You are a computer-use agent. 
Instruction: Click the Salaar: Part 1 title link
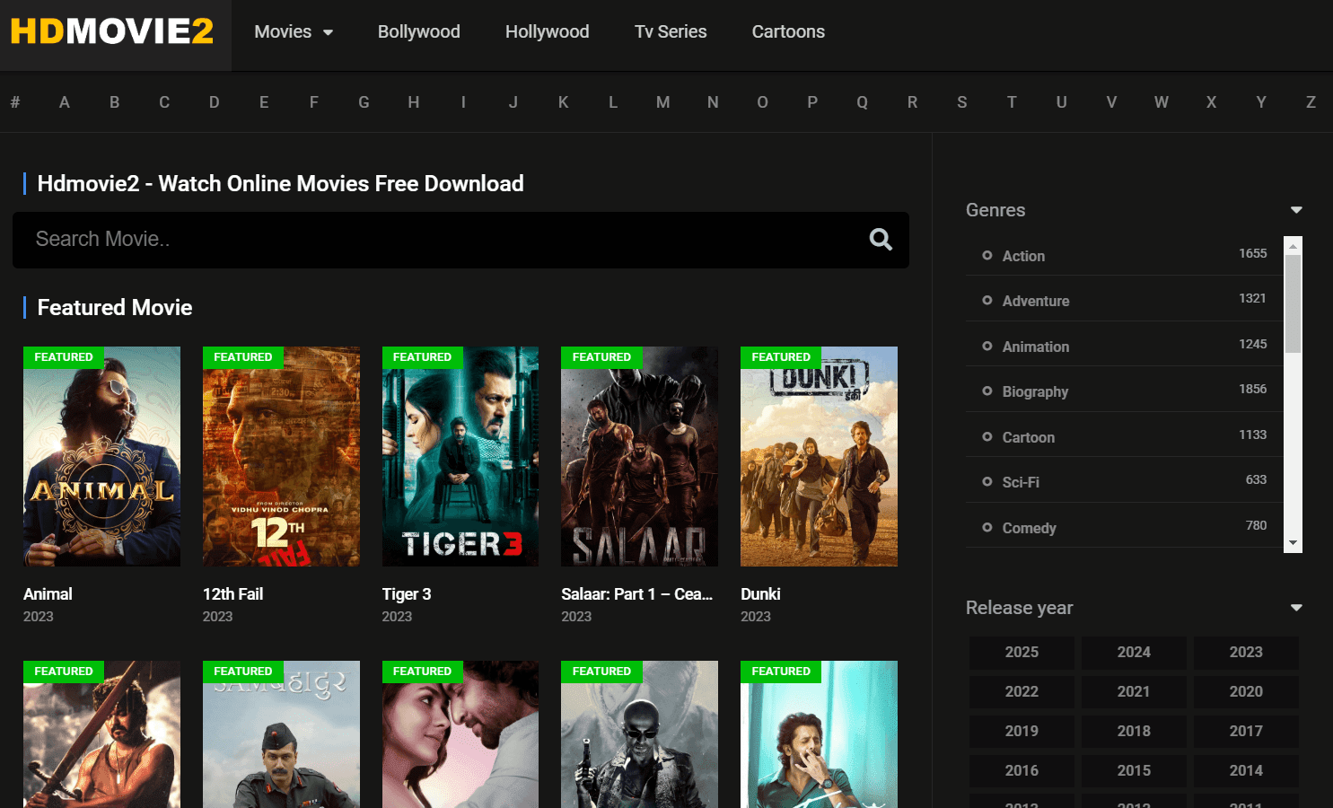click(636, 594)
